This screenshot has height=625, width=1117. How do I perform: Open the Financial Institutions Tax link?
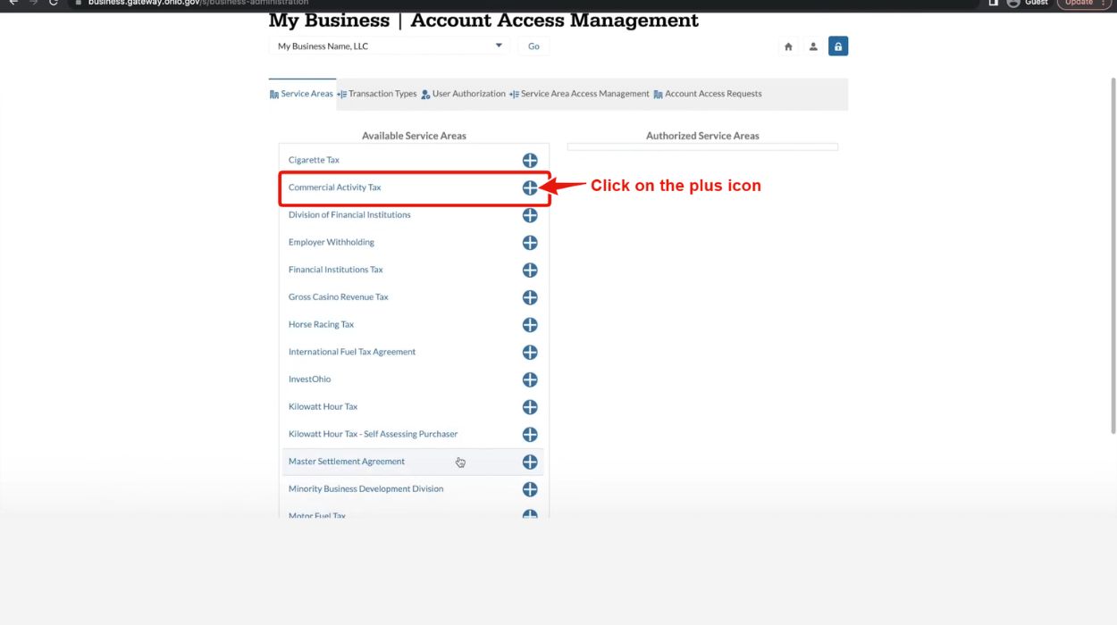[336, 269]
